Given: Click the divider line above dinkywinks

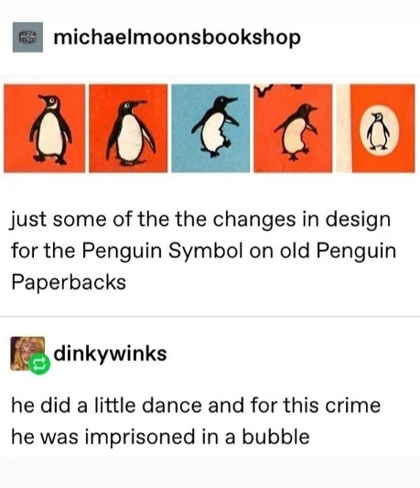Looking at the screenshot, I should click(210, 317).
